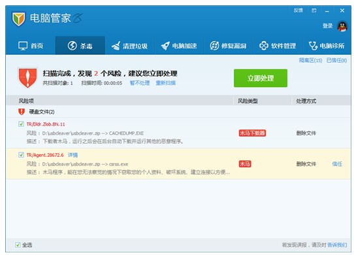Click the 告诉我们 report link
This screenshot has height=255, width=354.
tap(337, 245)
